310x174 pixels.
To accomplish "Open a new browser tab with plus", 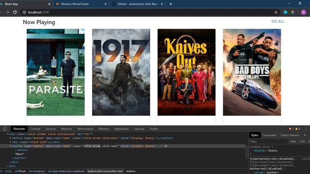I will click(x=170, y=4).
